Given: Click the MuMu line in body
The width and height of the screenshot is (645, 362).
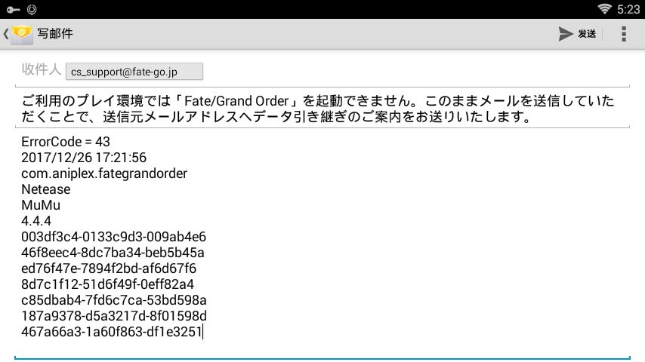Looking at the screenshot, I should 41,205.
